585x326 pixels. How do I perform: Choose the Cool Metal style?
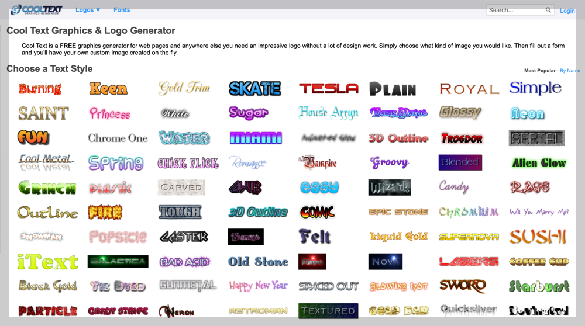[46, 162]
